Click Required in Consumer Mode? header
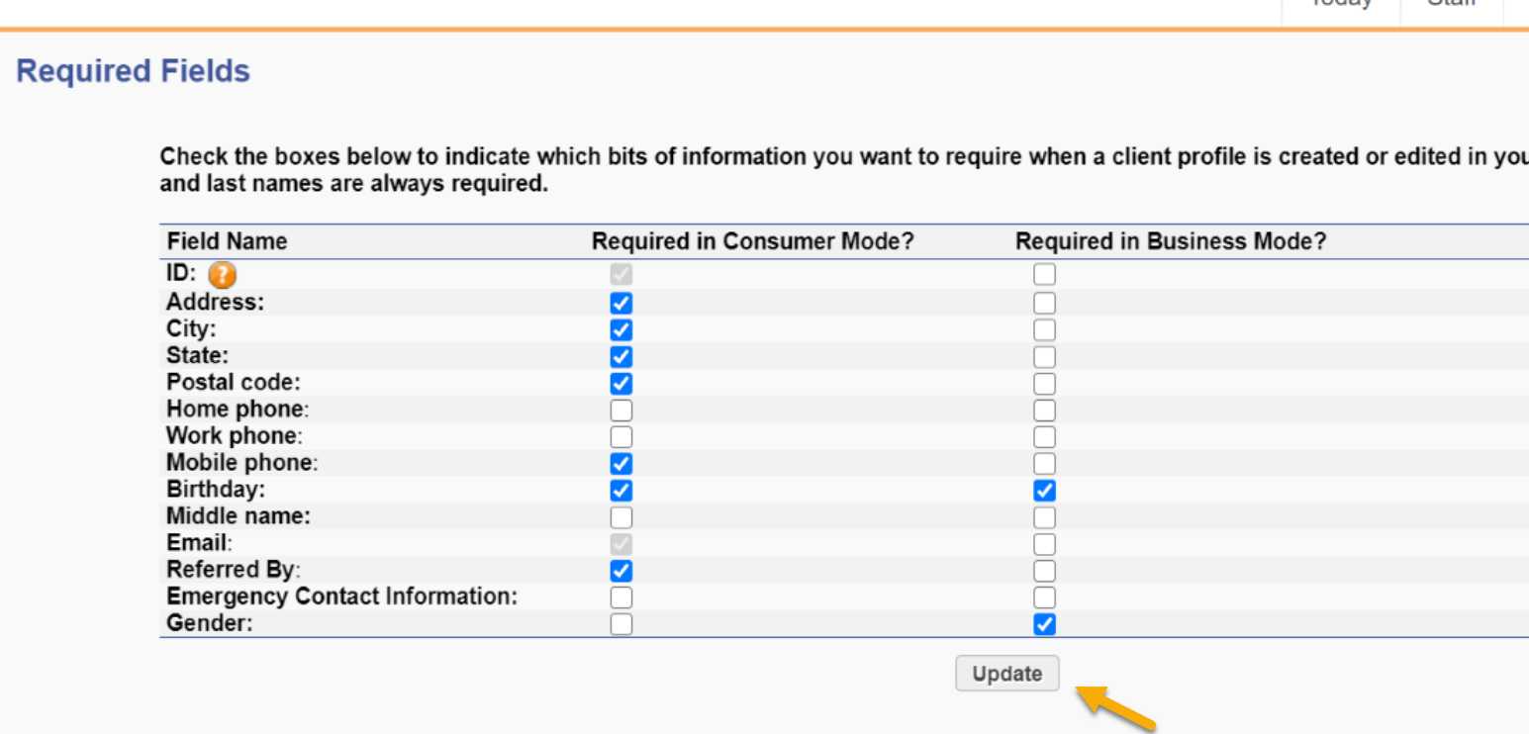1529x734 pixels. (753, 241)
